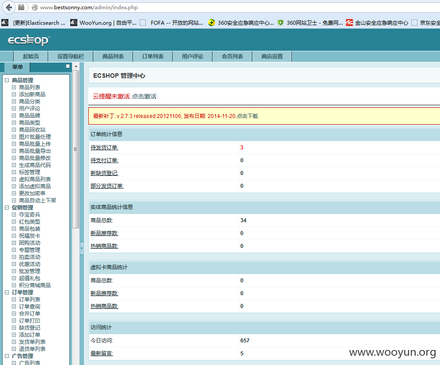
Task: Open 商品品牌 in the sidebar
Action: [x=30, y=116]
